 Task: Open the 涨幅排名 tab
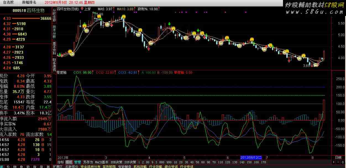tap(29, 2)
